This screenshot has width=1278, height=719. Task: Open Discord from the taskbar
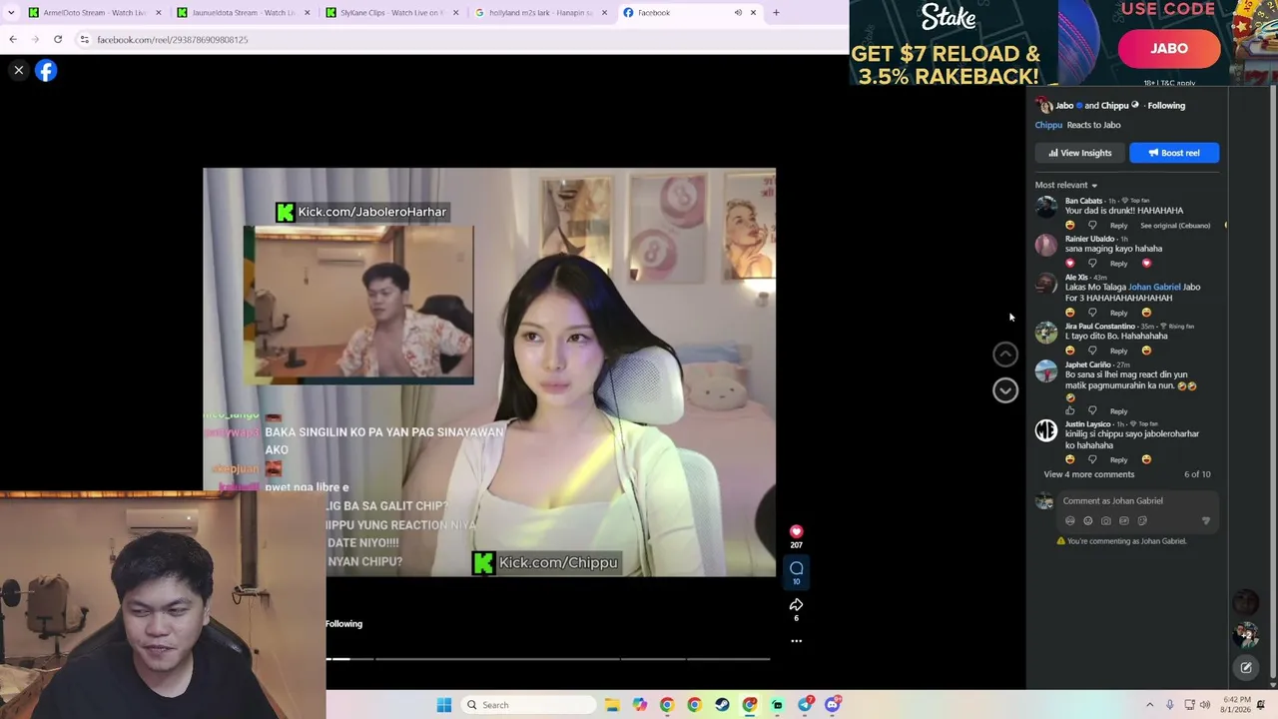(x=833, y=705)
